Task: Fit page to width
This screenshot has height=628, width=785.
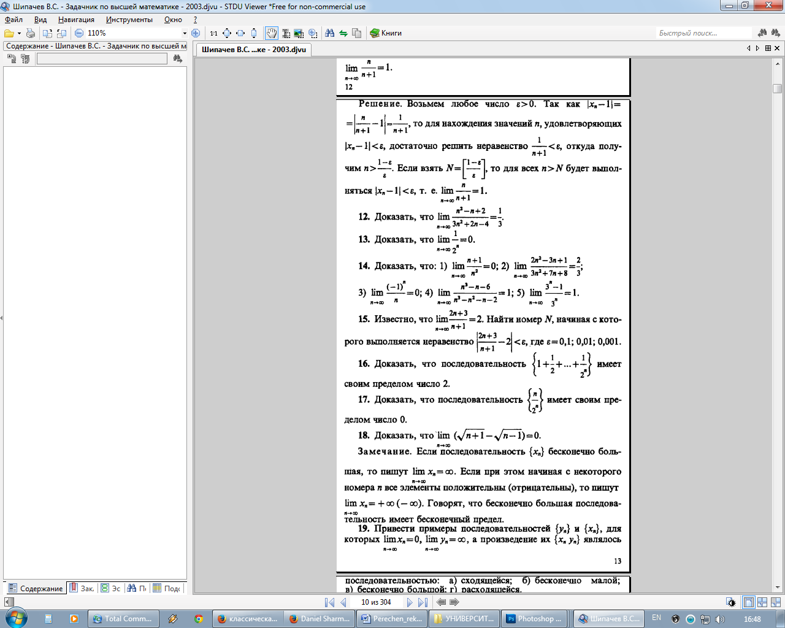Action: (x=240, y=33)
